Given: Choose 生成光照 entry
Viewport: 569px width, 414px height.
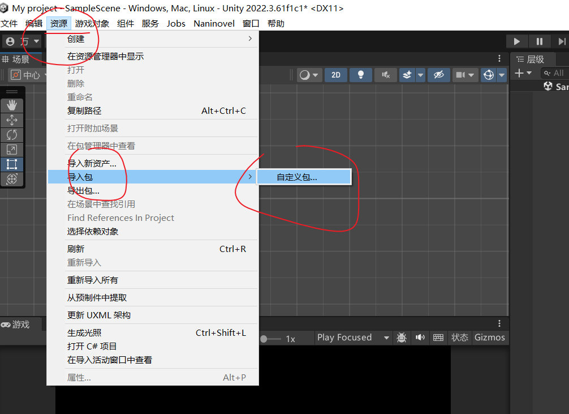Looking at the screenshot, I should pos(153,332).
